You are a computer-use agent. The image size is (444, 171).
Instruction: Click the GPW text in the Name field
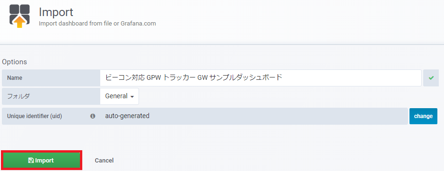(154, 77)
